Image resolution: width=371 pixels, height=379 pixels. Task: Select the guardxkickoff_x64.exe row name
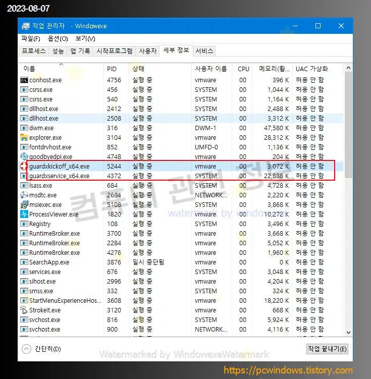click(x=59, y=167)
